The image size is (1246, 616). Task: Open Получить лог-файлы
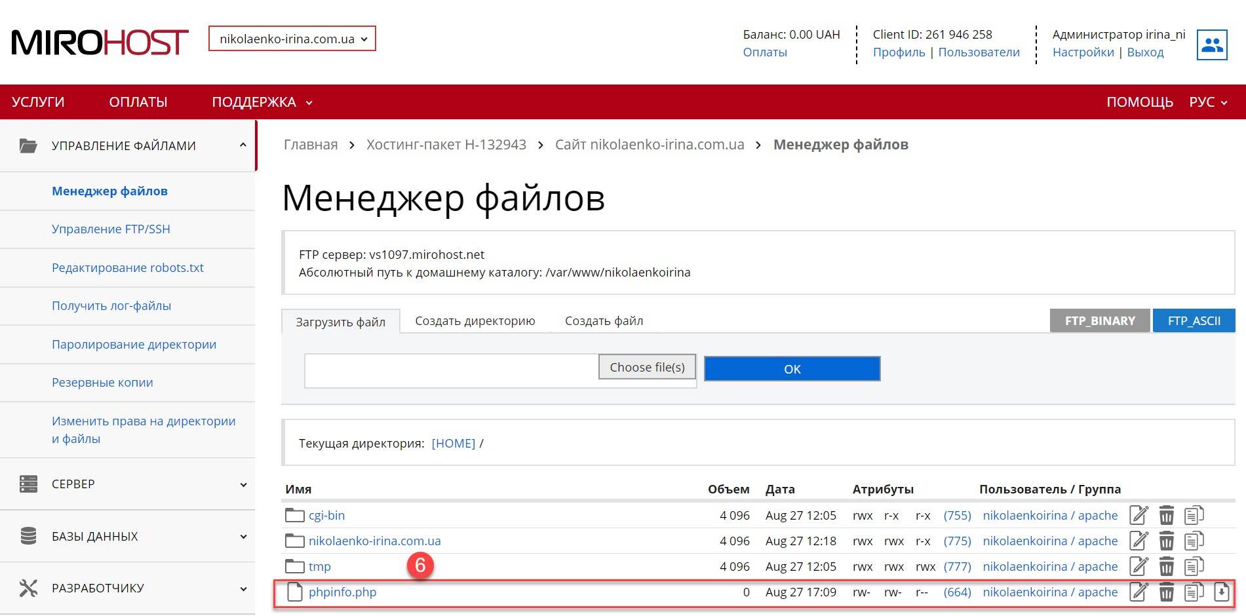click(x=111, y=306)
